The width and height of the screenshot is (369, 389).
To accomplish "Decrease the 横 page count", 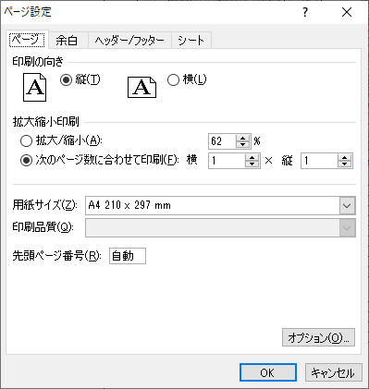I will pos(252,164).
